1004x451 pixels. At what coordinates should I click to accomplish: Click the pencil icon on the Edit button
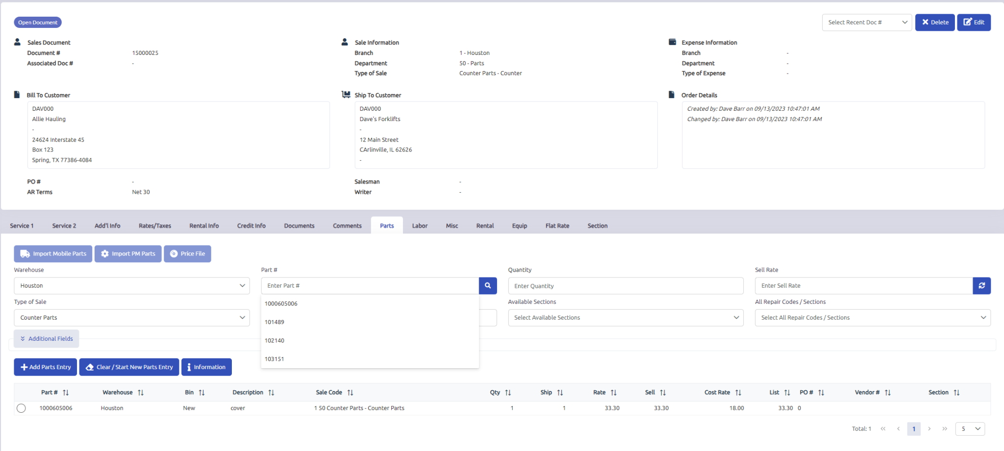[x=967, y=22]
